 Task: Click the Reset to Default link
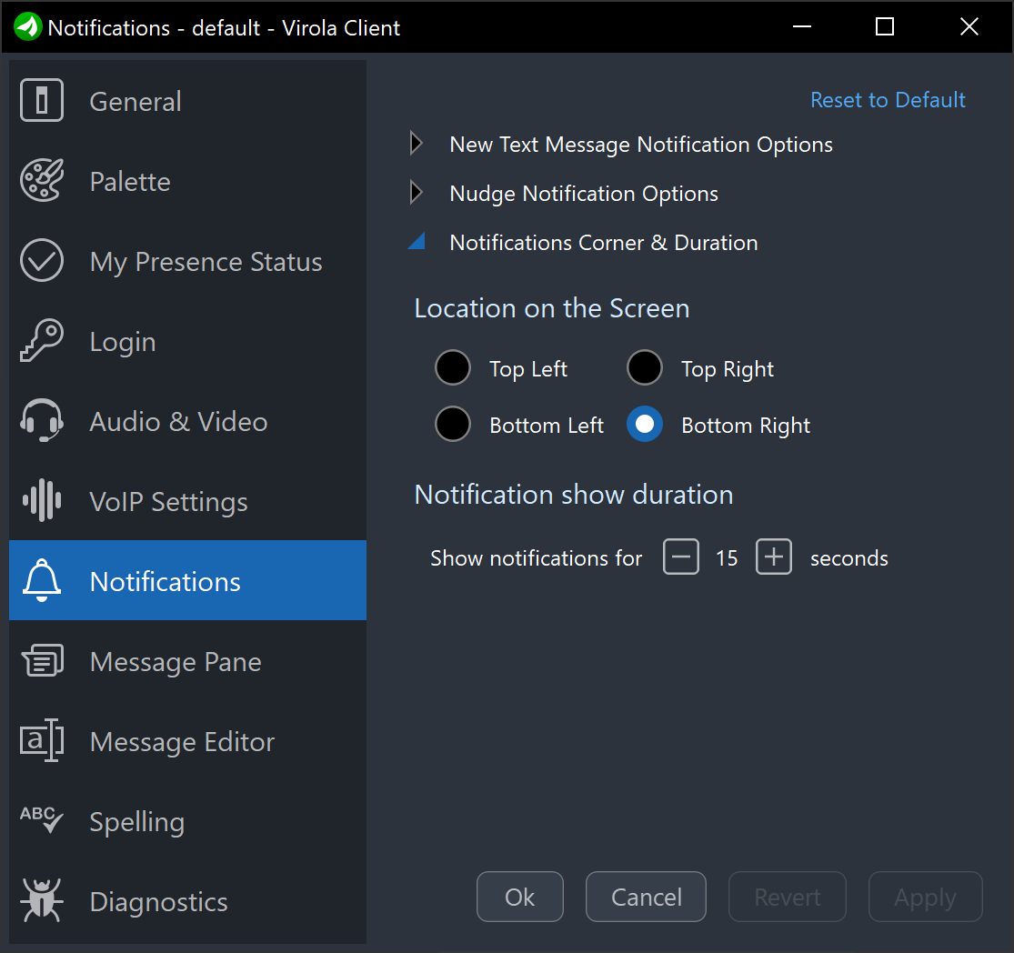[888, 100]
